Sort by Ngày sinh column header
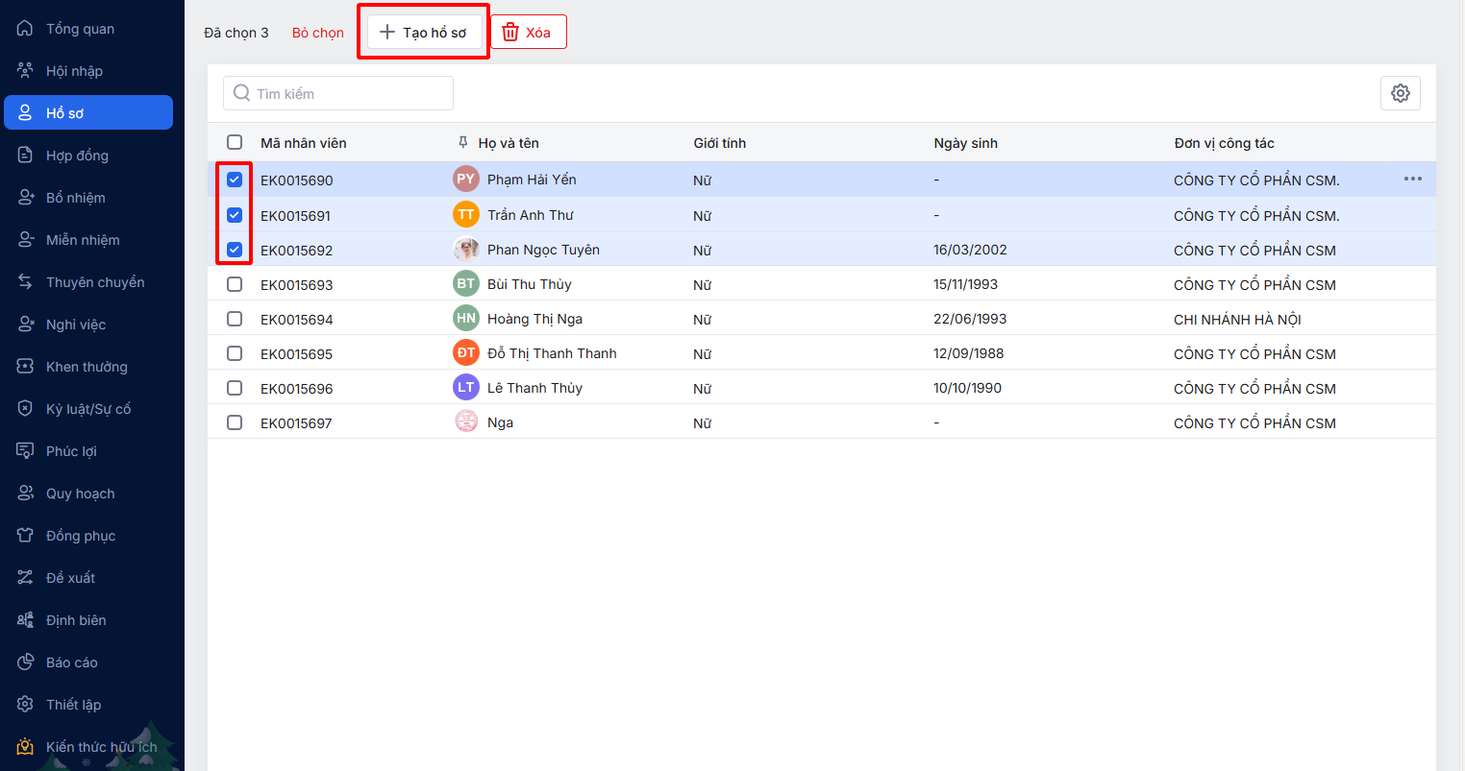The width and height of the screenshot is (1465, 771). pos(965,143)
